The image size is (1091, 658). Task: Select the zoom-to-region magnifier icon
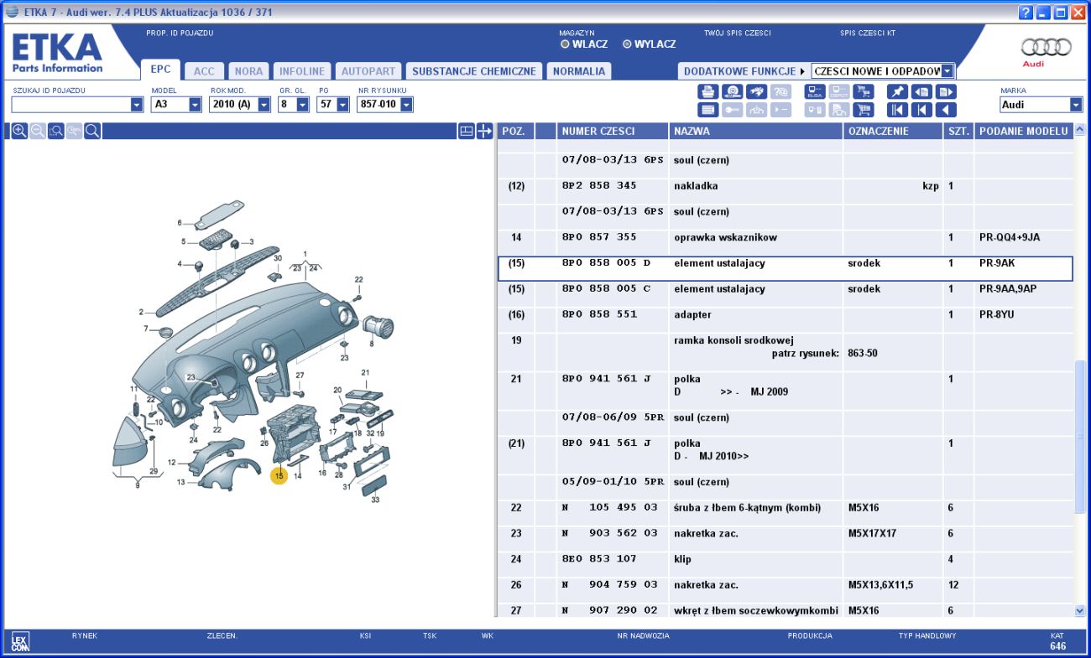[56, 131]
